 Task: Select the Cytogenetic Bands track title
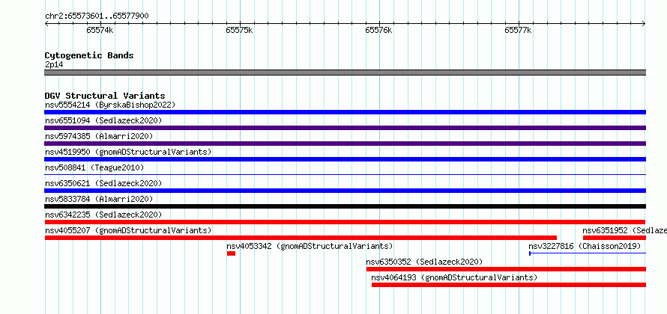coord(89,55)
